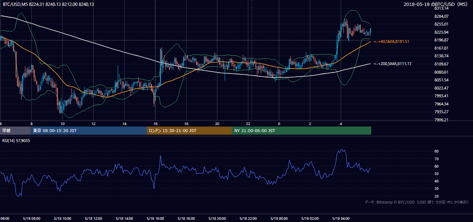The width and height of the screenshot is (473, 222).
Task: Click the 早朝 session bar
Action: click(15, 131)
